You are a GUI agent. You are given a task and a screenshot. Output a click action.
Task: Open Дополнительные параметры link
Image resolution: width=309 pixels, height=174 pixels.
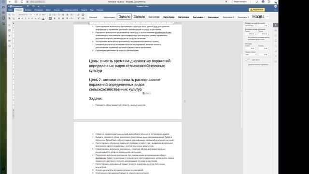pos(258,65)
